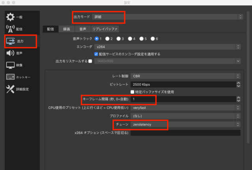Open the rescale resolution 1440x900 dropdown
252x170 pixels.
[x=167, y=61]
